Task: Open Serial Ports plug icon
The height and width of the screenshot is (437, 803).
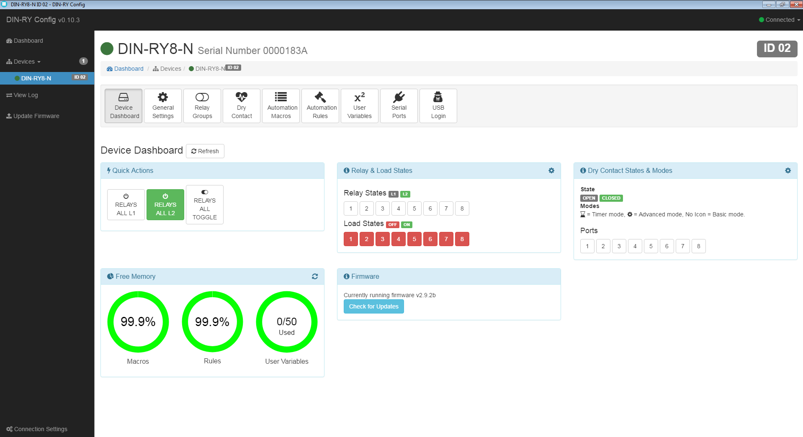Action: pos(399,98)
